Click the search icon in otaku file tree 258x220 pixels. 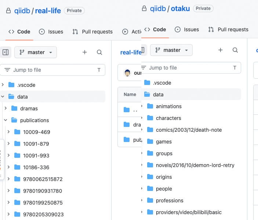coord(235,50)
